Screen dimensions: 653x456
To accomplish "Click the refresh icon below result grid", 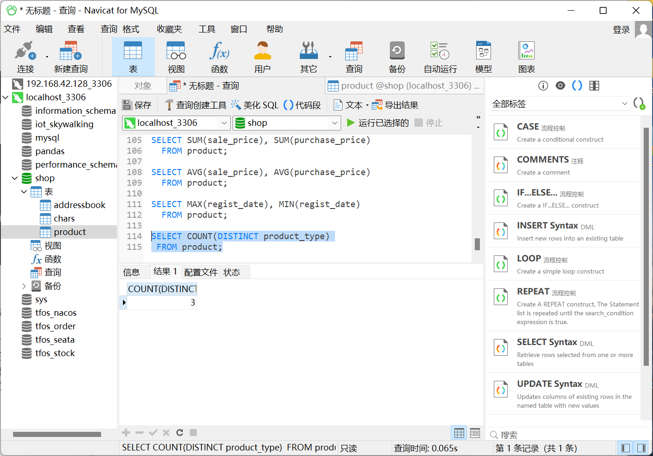I will [x=180, y=433].
